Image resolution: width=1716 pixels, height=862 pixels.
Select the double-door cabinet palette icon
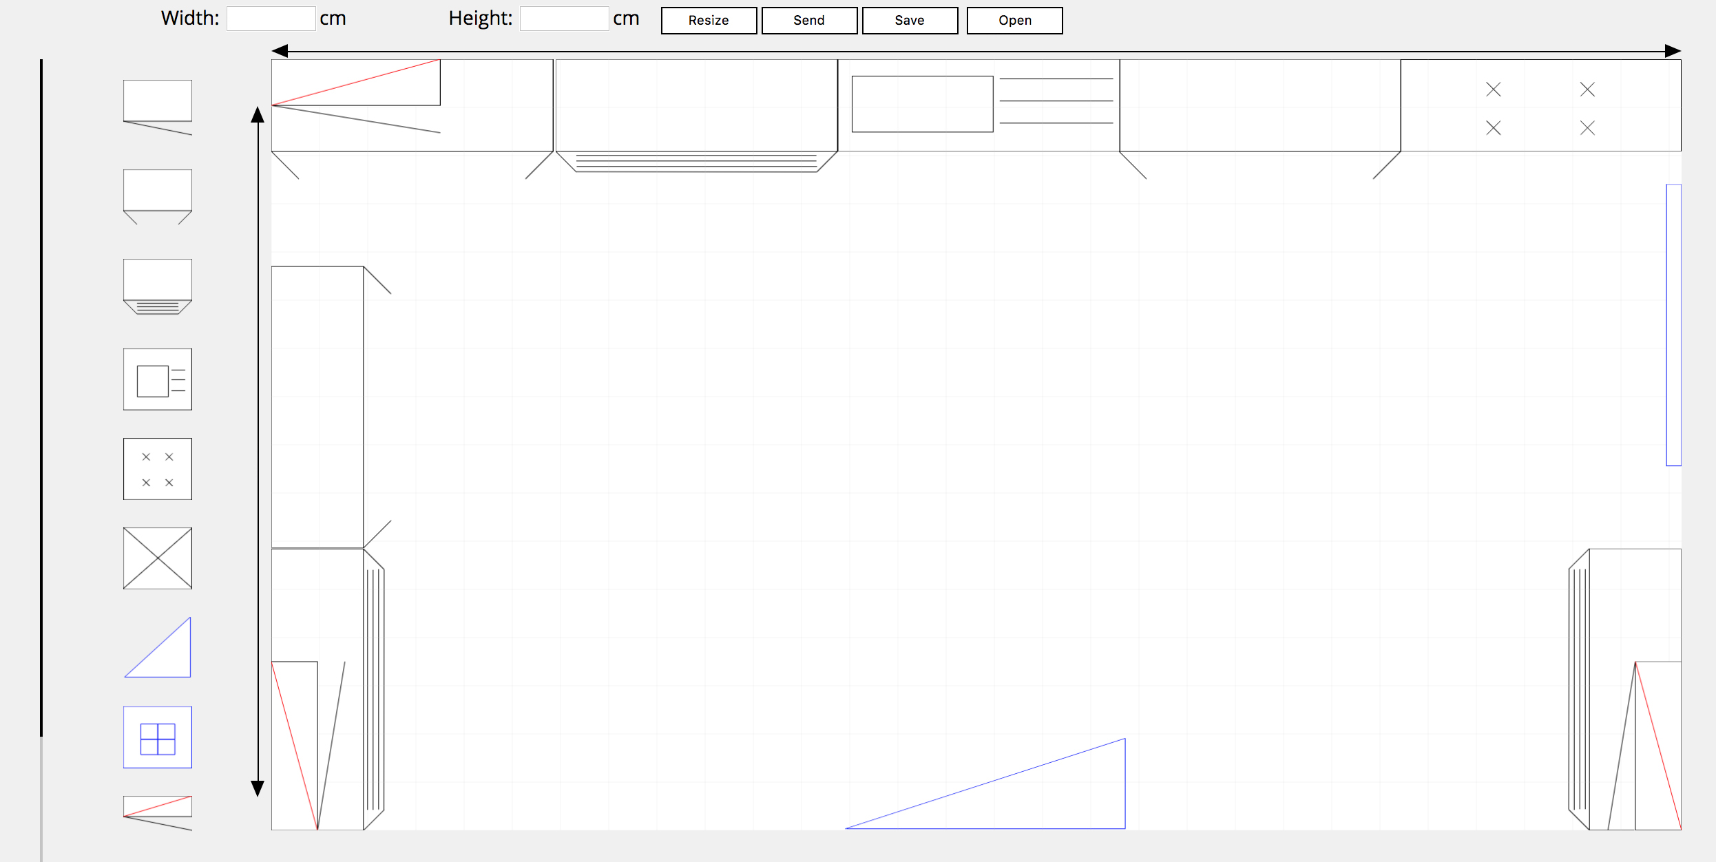158,197
